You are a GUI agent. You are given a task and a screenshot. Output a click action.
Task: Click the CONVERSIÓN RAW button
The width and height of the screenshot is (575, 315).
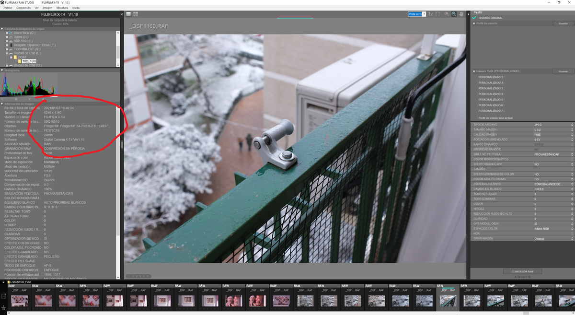pos(522,271)
